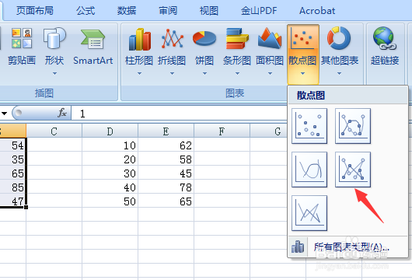Expand the Column chart dropdown arrow
412x280 pixels.
click(139, 74)
